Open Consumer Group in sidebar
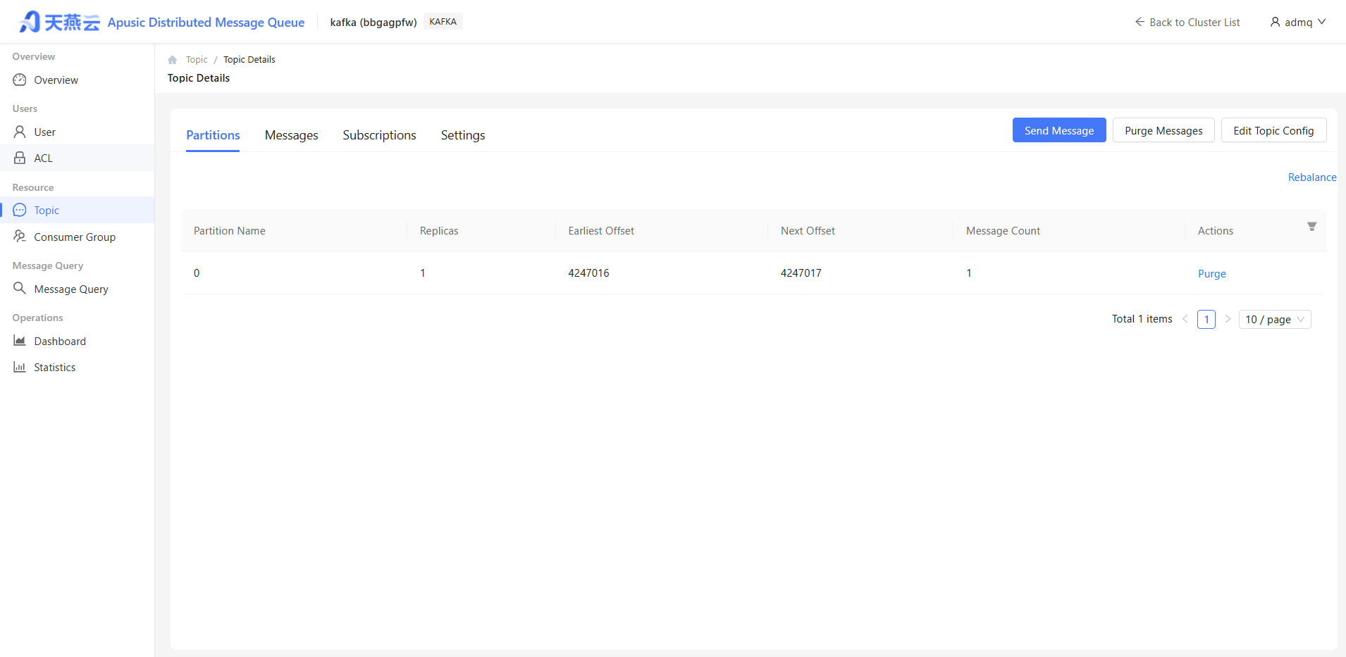The image size is (1346, 657). (77, 237)
